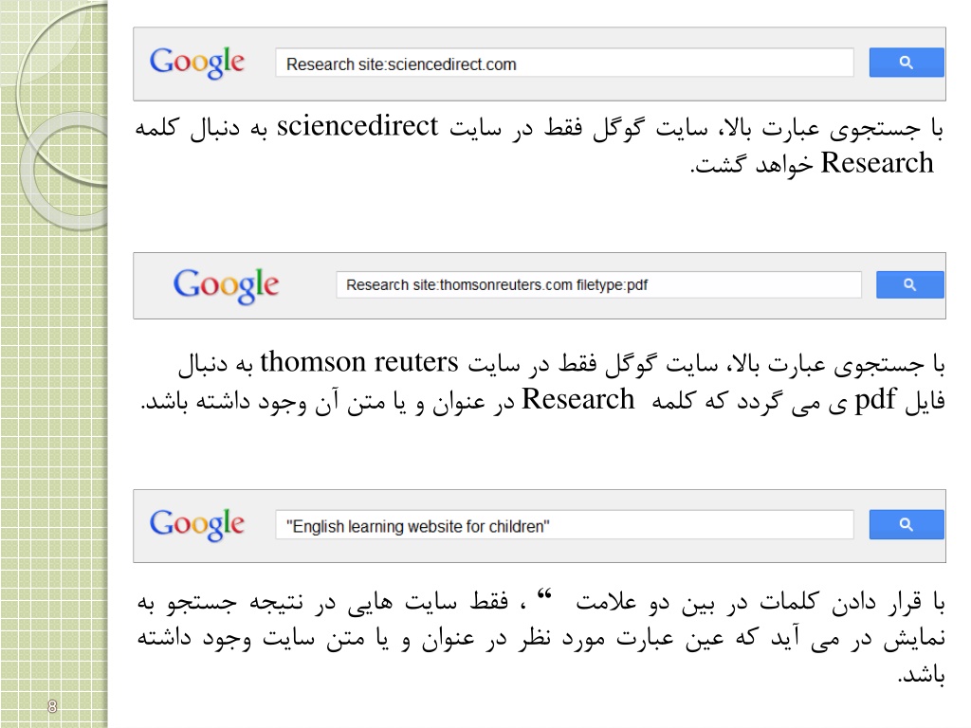Click search button next to English learning query

(906, 524)
